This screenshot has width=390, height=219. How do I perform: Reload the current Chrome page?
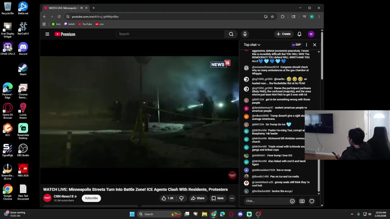(x=59, y=17)
